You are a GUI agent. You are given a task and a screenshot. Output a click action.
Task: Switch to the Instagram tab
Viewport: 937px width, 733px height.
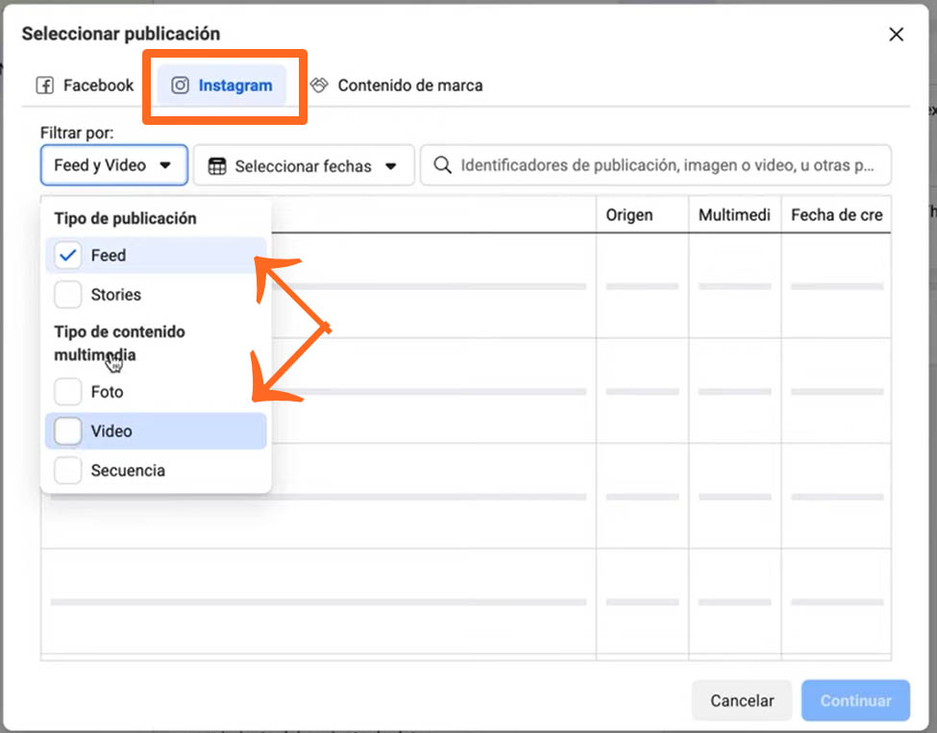222,85
